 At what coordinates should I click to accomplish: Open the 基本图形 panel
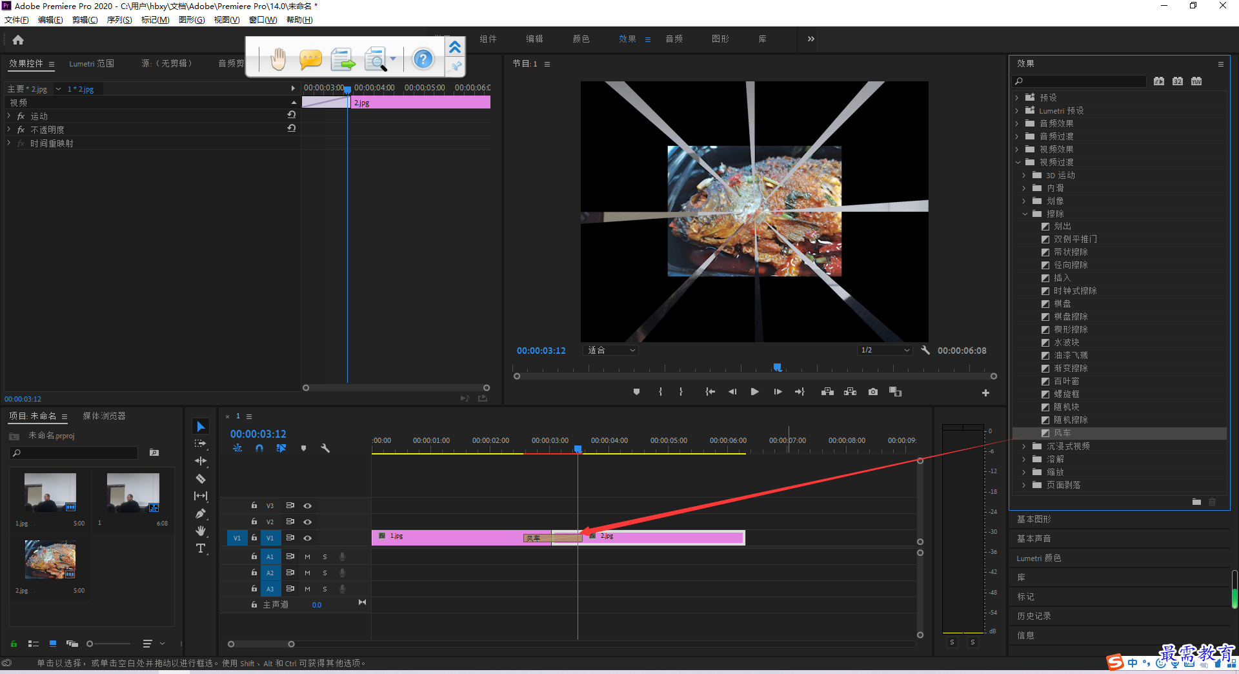[x=1034, y=519]
